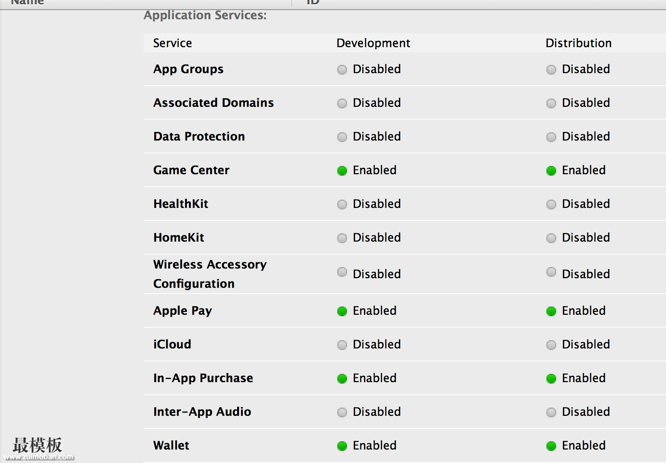Select the Data Protection service name
Viewport: 666px width, 463px height.
(x=199, y=136)
